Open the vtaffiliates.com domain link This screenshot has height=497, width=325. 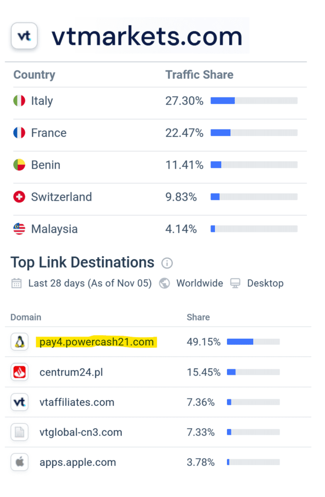77,402
